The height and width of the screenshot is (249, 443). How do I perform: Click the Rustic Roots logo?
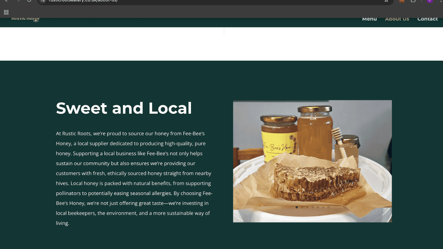[25, 19]
